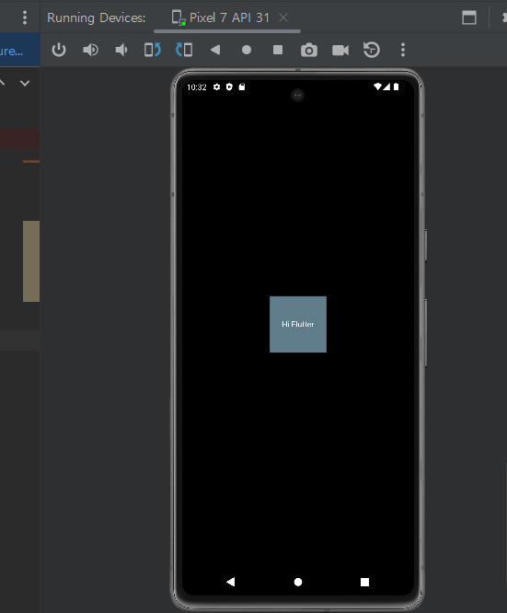
Task: Rotate device left using toolbar icon
Action: [x=153, y=50]
